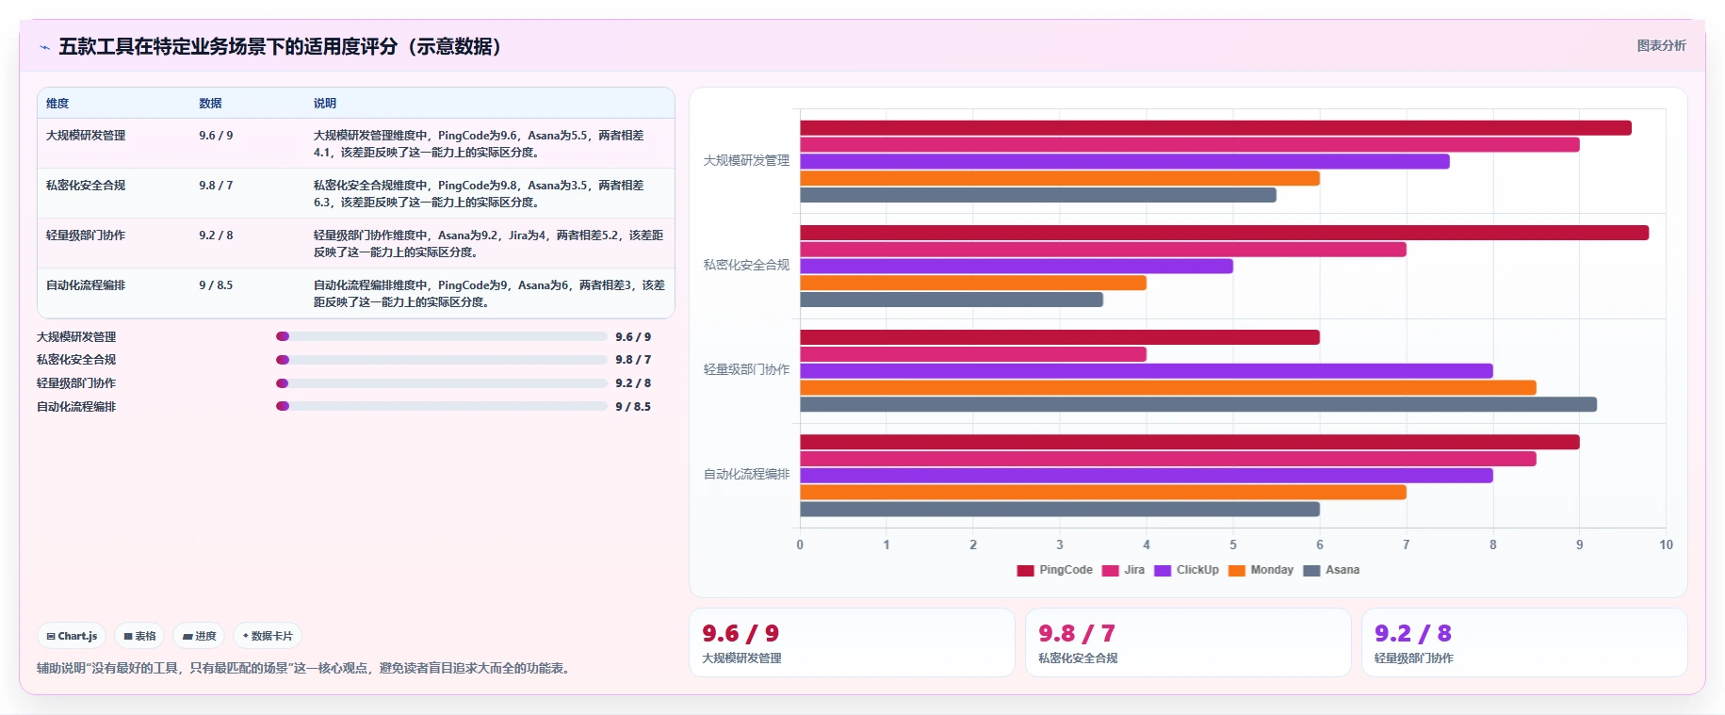Click the 进度 tag chip
This screenshot has height=715, width=1725.
200,636
